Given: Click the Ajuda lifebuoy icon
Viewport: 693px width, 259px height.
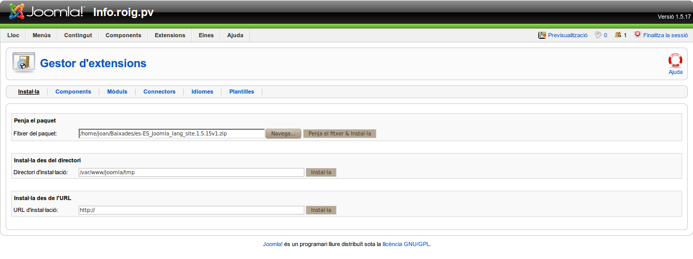Looking at the screenshot, I should 675,61.
